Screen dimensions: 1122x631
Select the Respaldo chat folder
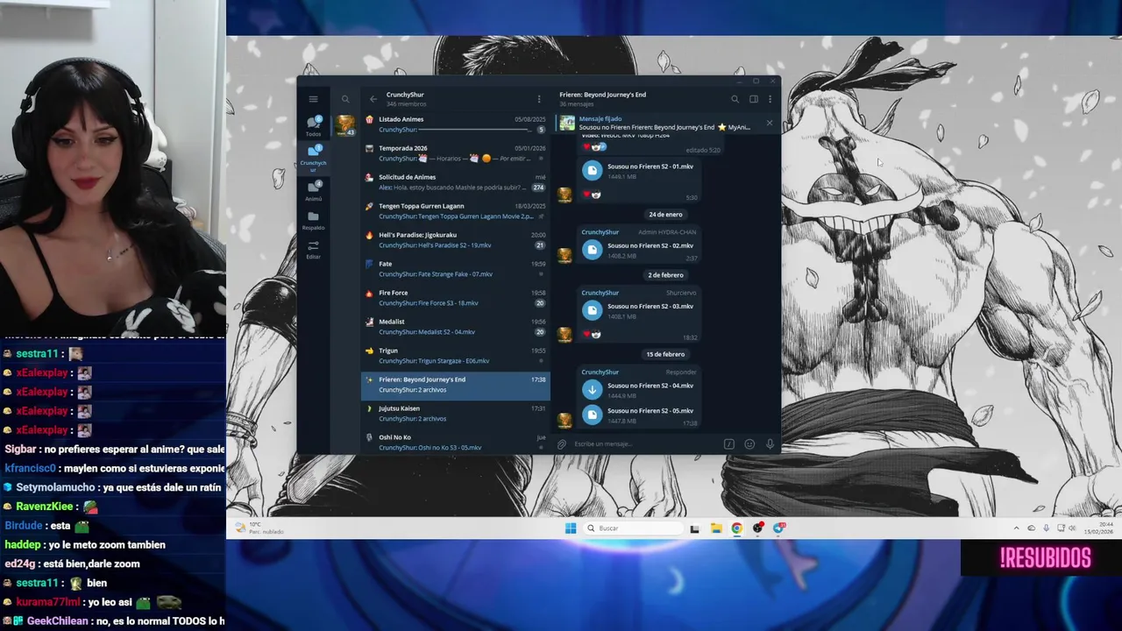[313, 220]
